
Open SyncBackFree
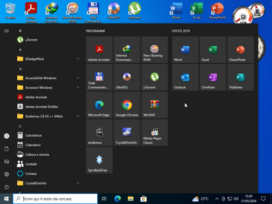[99, 160]
